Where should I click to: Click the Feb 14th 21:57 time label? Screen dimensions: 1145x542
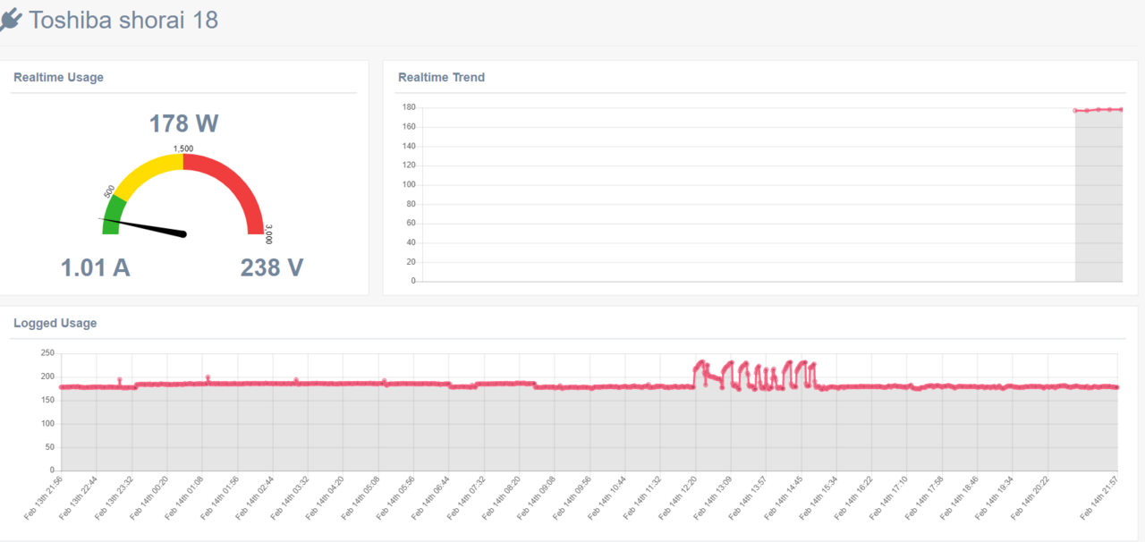point(1099,498)
